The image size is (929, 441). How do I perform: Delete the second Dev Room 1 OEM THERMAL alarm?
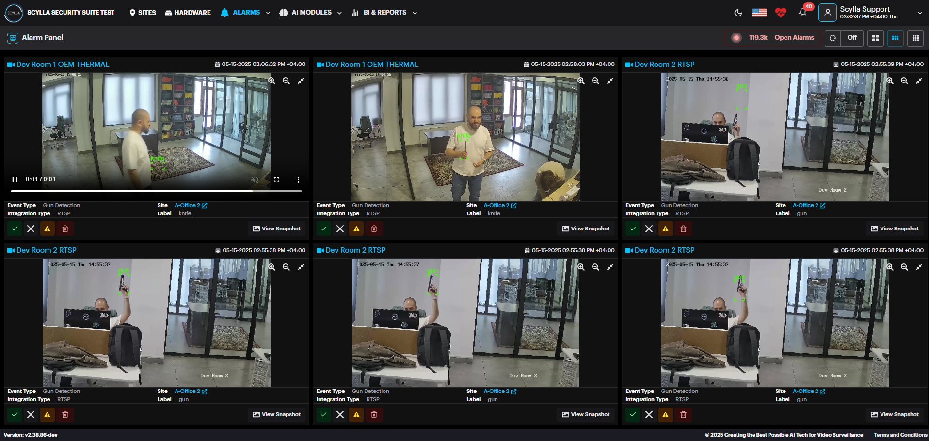374,229
